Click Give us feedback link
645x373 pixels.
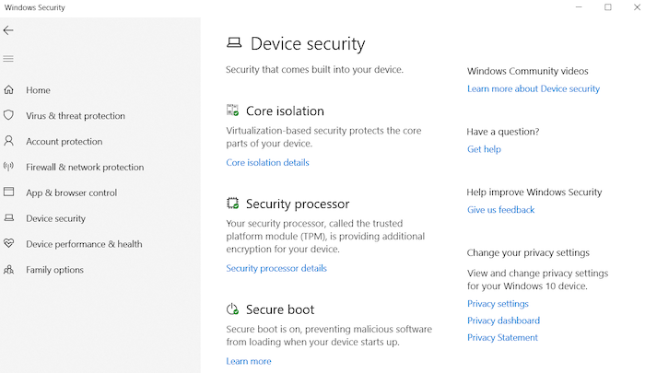click(x=500, y=210)
